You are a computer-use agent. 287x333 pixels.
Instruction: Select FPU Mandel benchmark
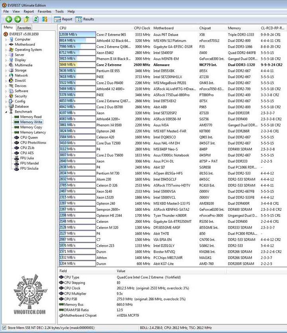[x=29, y=163]
